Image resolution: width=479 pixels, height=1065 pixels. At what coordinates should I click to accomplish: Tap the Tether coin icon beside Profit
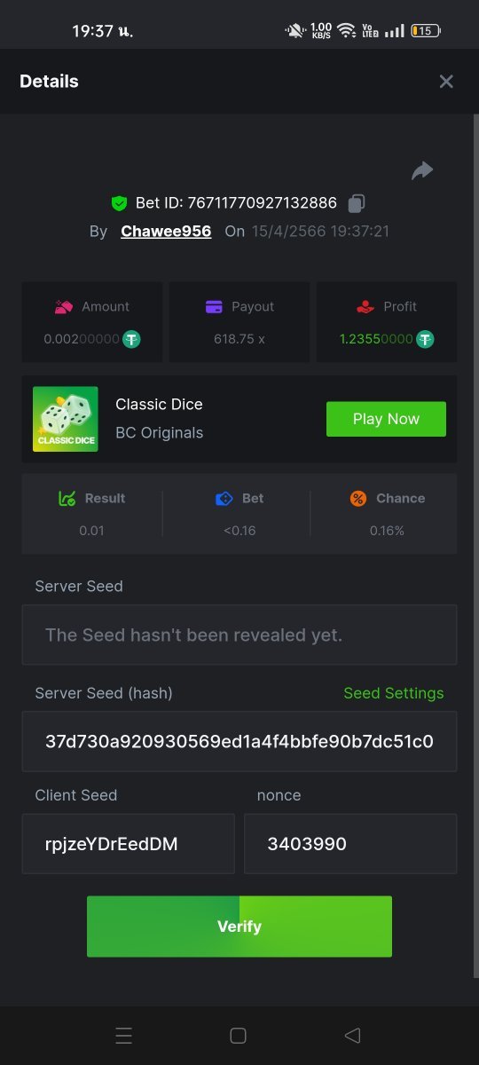426,339
